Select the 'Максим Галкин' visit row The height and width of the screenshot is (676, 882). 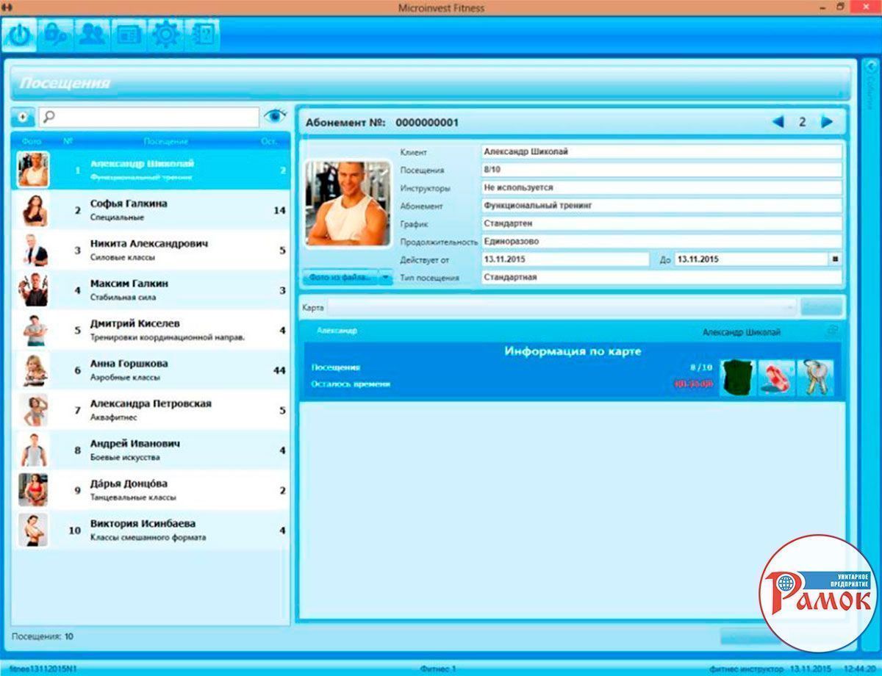tap(151, 290)
